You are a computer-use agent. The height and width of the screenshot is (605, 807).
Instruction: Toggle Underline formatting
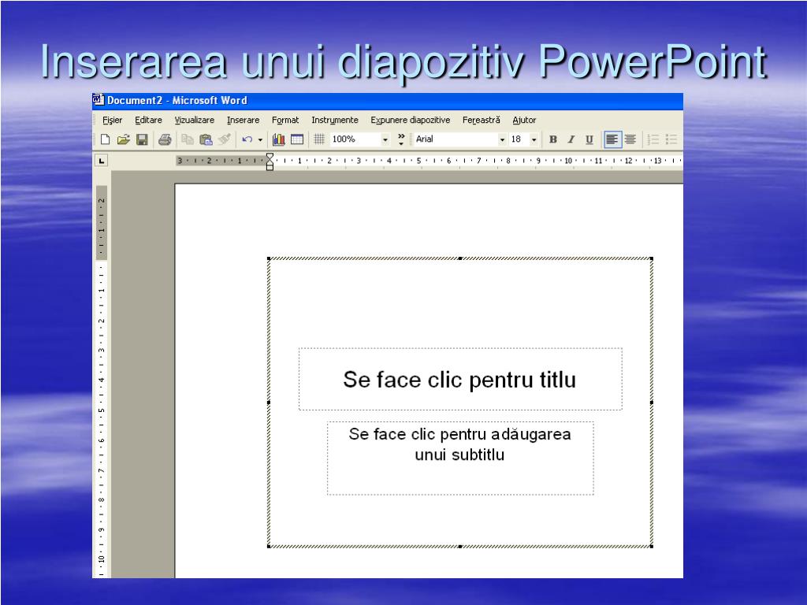589,139
